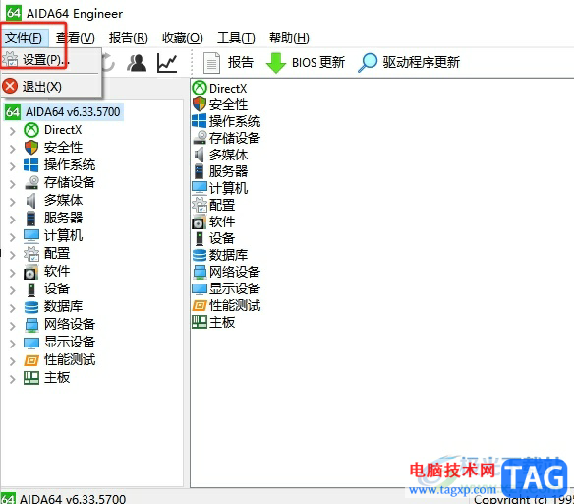The width and height of the screenshot is (574, 504).
Task: Expand the 安全性 tree node
Action: [12, 148]
